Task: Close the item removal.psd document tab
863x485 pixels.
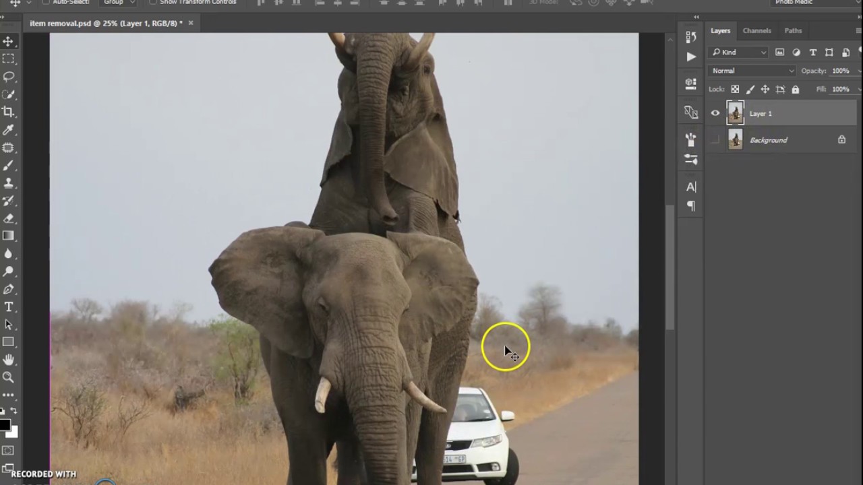Action: coord(191,23)
